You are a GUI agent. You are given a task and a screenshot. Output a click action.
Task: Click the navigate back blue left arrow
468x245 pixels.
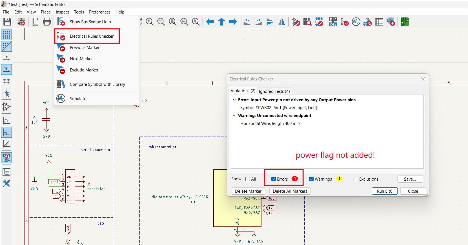point(210,22)
